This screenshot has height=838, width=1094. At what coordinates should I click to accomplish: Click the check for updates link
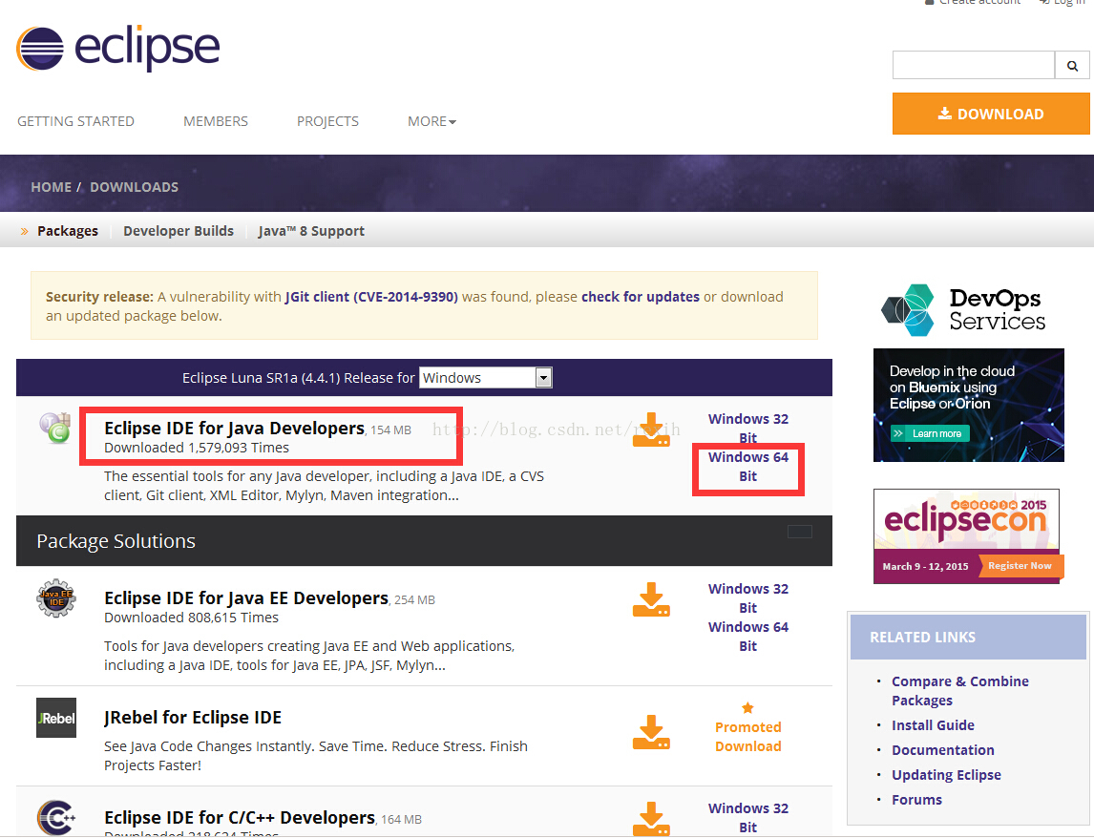[x=641, y=297]
